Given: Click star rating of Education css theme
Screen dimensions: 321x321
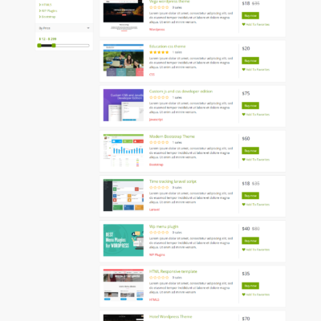Looking at the screenshot, I should (x=159, y=52).
